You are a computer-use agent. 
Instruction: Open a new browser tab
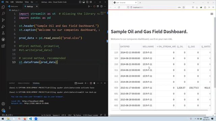(x=140, y=3)
